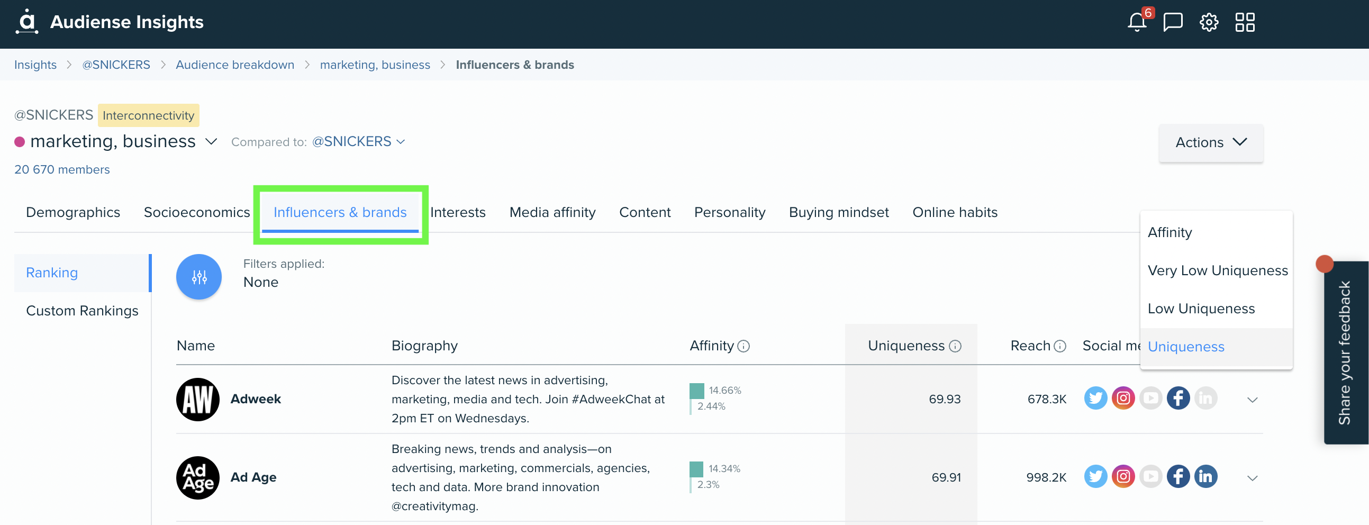Choose Uniqueness in the sort menu
Screen dimensions: 1369x525
coord(1216,347)
